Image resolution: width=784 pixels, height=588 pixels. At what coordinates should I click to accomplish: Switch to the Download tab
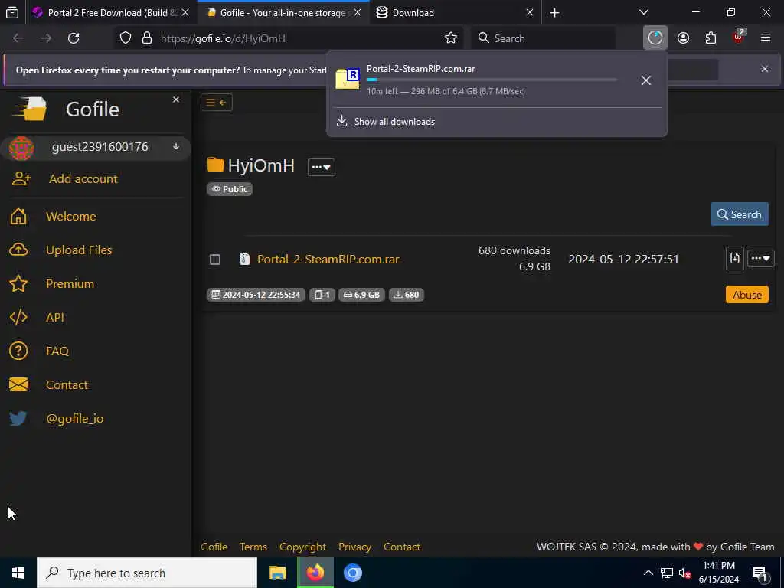coord(455,12)
